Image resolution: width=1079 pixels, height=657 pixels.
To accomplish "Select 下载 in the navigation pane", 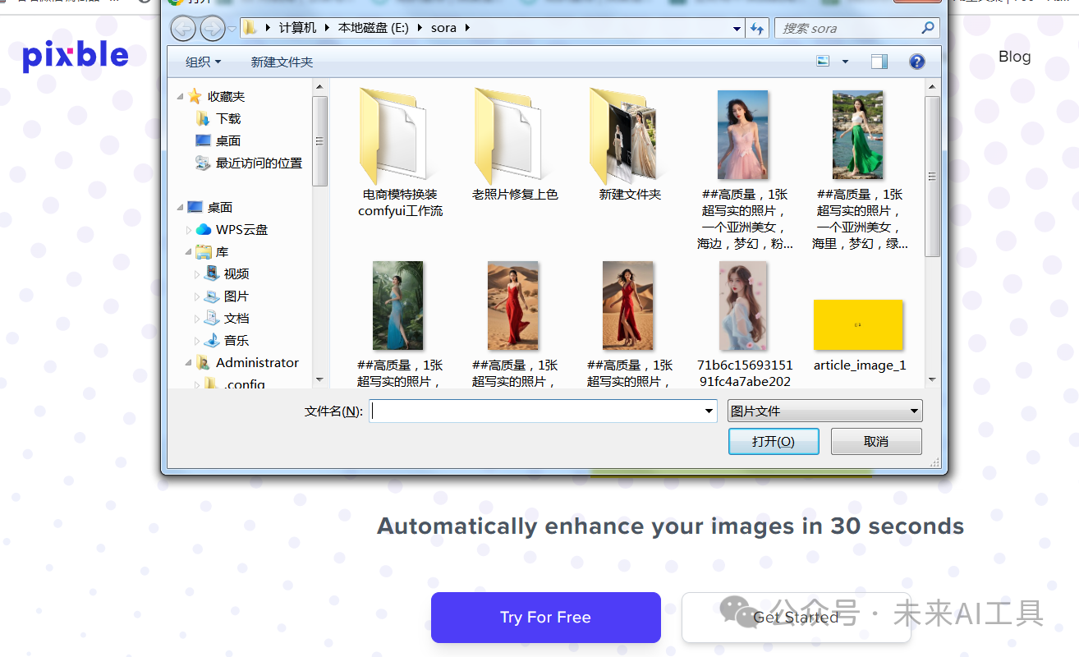I will coord(228,119).
